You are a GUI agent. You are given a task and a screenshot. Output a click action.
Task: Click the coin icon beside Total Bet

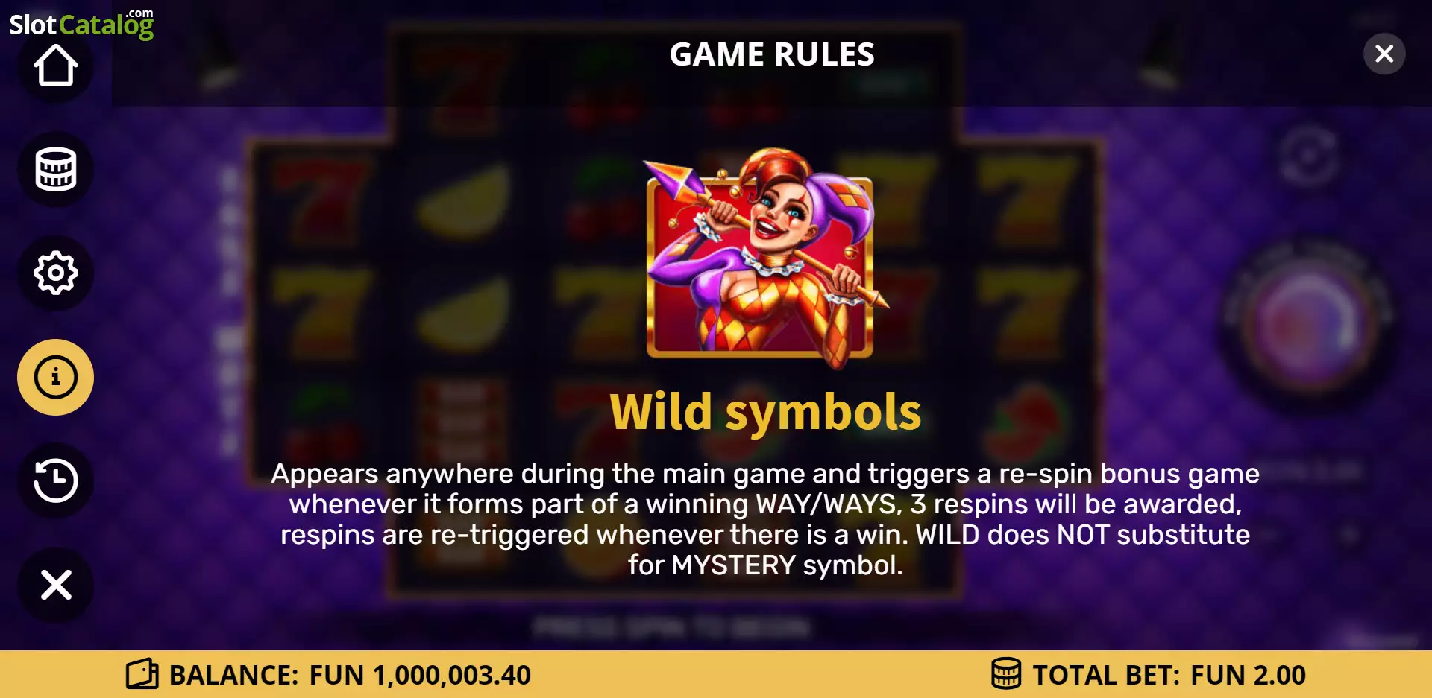pos(1005,673)
